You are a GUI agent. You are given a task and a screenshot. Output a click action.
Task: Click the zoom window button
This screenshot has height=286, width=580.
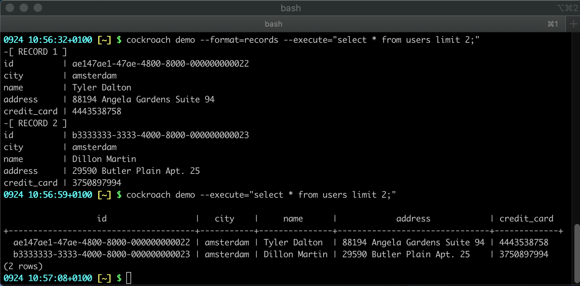point(38,8)
